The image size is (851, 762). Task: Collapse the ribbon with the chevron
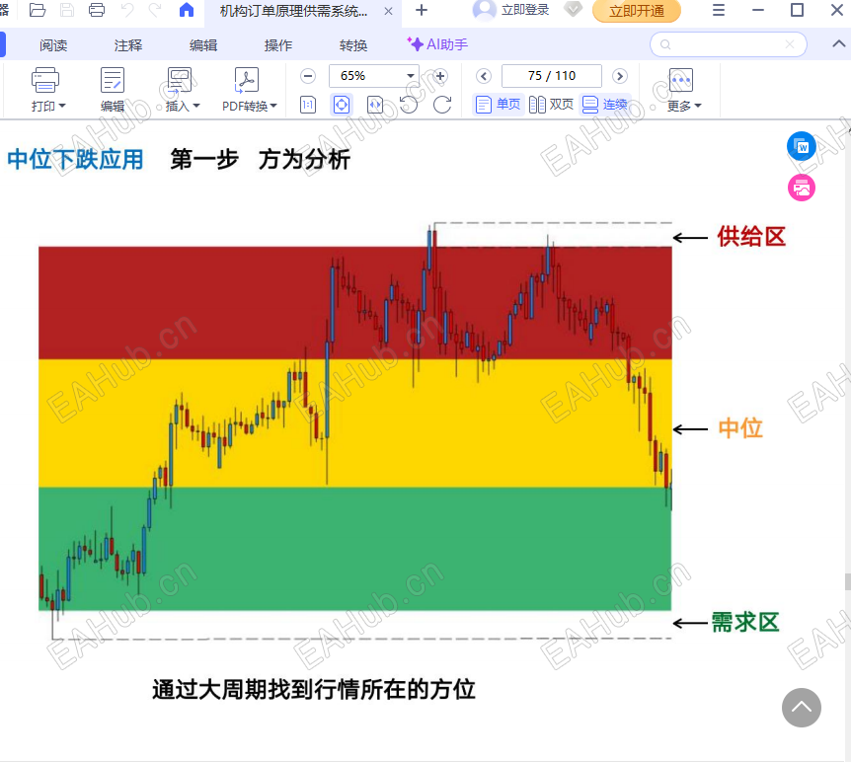point(838,44)
